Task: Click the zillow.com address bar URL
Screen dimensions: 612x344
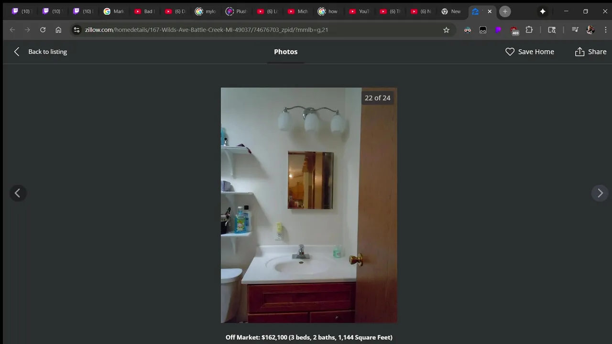Action: coord(207,30)
